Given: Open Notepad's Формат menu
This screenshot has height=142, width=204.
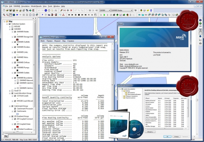Looking at the screenshot, I should [57, 41].
